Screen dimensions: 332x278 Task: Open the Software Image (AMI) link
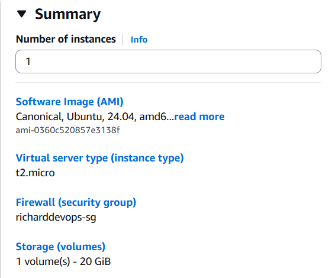pyautogui.click(x=69, y=102)
